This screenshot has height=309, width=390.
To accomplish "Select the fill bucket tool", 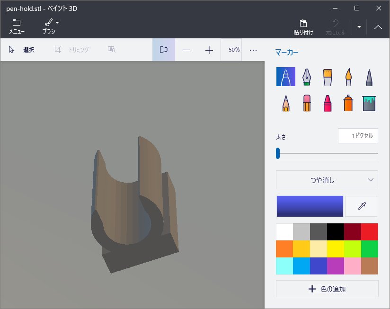I will pyautogui.click(x=369, y=103).
